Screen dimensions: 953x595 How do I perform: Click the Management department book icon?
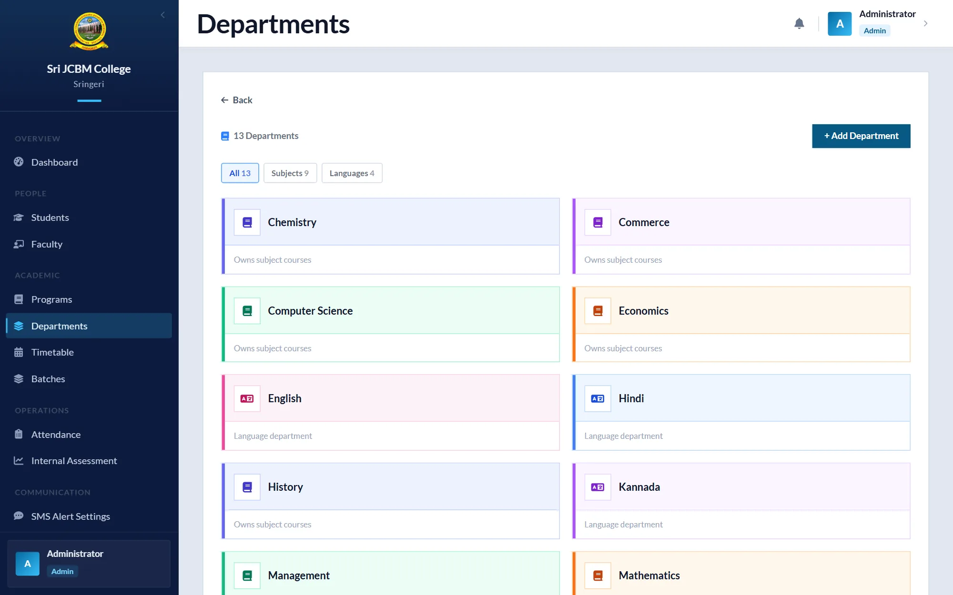coord(247,575)
